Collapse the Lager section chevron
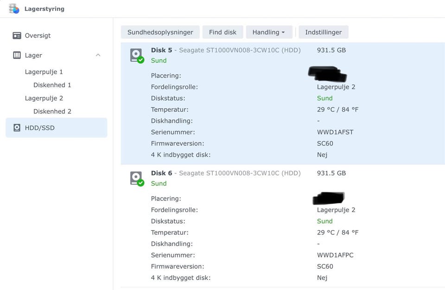The image size is (445, 290). coord(98,55)
